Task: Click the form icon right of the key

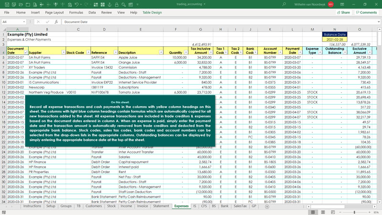Action: tap(131, 5)
